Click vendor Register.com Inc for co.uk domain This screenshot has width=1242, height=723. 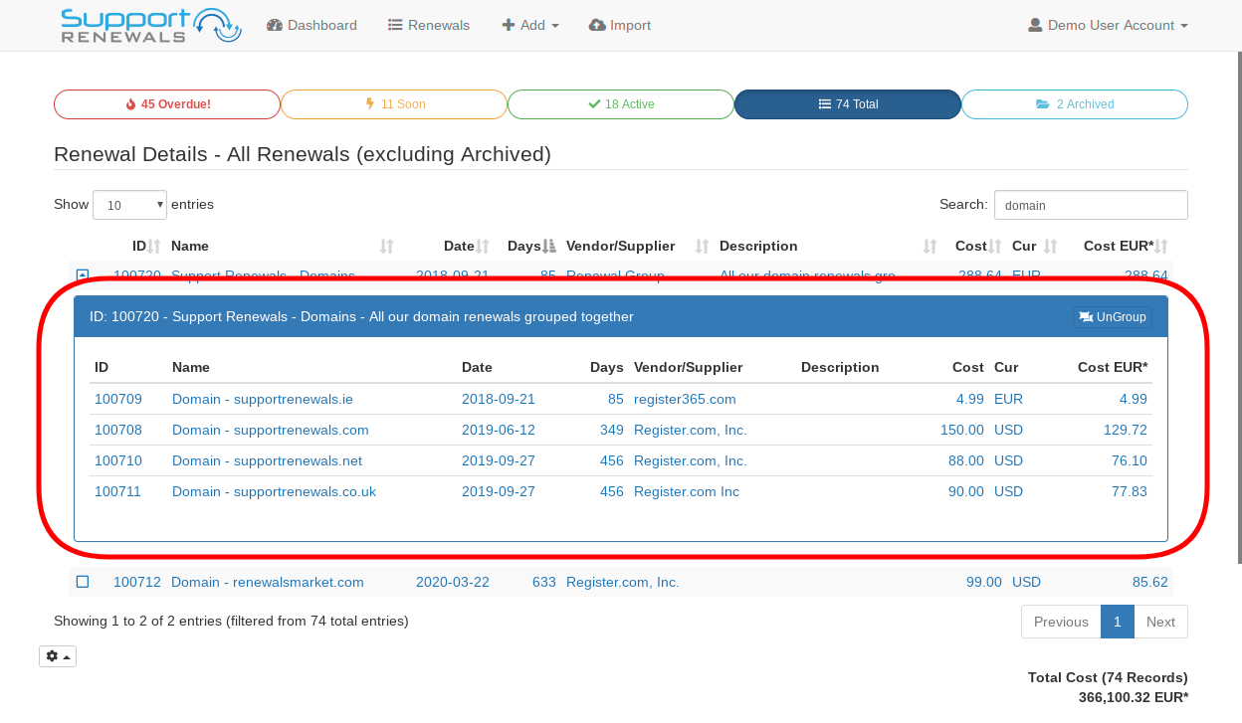[687, 491]
